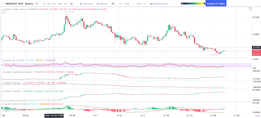The width and height of the screenshot is (261, 118).
Task: Click the 2025-10-26 17:00 time label
Action: click(x=54, y=116)
